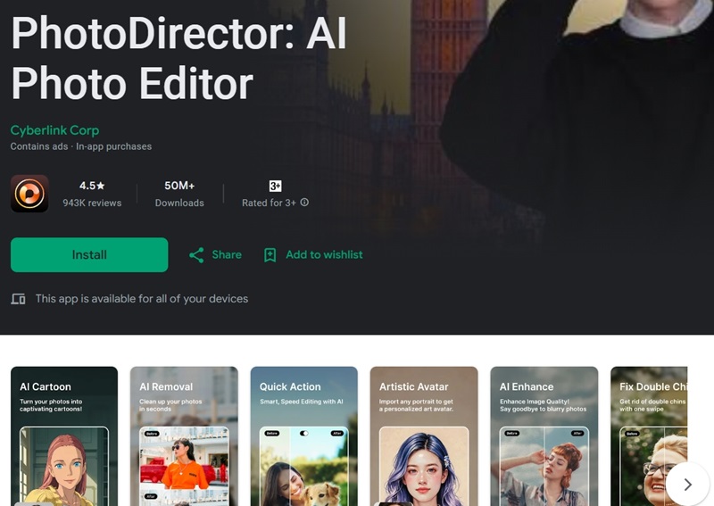Click the Downloads label under 50M+

click(179, 203)
